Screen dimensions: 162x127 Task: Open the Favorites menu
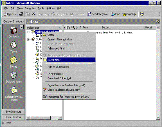coord(30,8)
